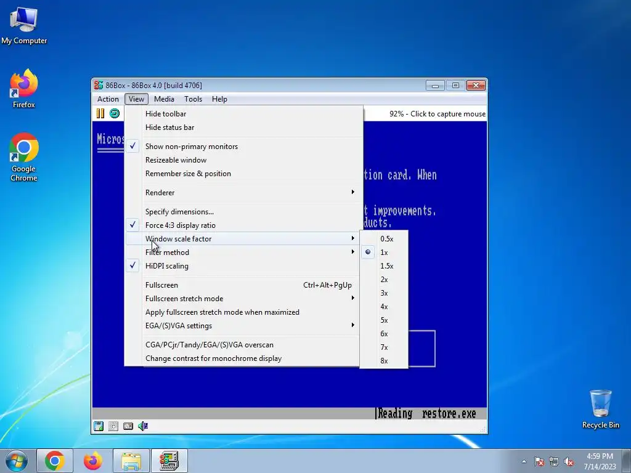Image resolution: width=631 pixels, height=473 pixels.
Task: Click the 86Box taskbar button
Action: 169,461
